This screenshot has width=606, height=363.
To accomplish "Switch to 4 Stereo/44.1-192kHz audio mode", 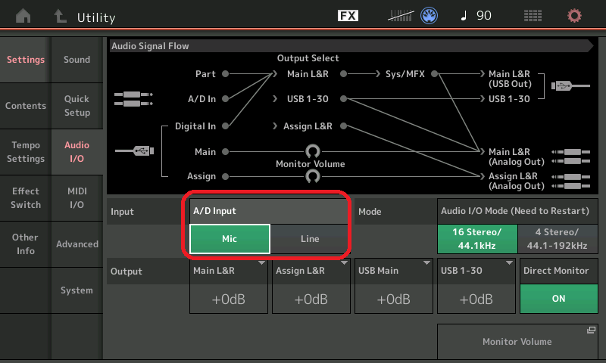I will click(x=557, y=239).
